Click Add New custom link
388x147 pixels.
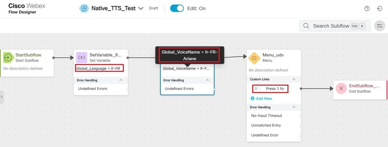(264, 99)
